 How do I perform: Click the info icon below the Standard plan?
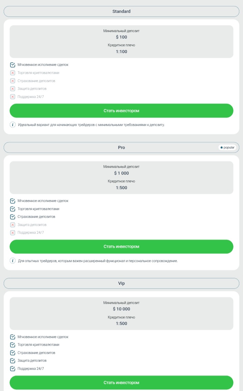click(12, 124)
